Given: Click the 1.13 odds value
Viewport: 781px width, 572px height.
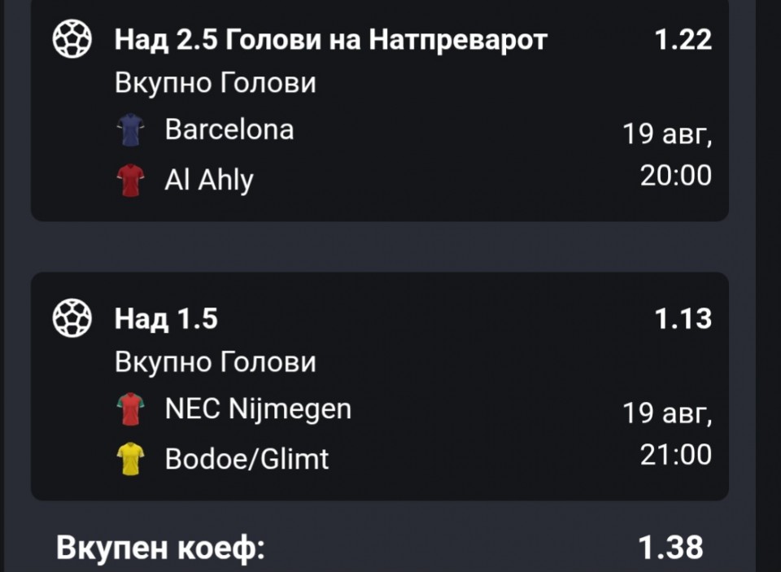Looking at the screenshot, I should [683, 318].
